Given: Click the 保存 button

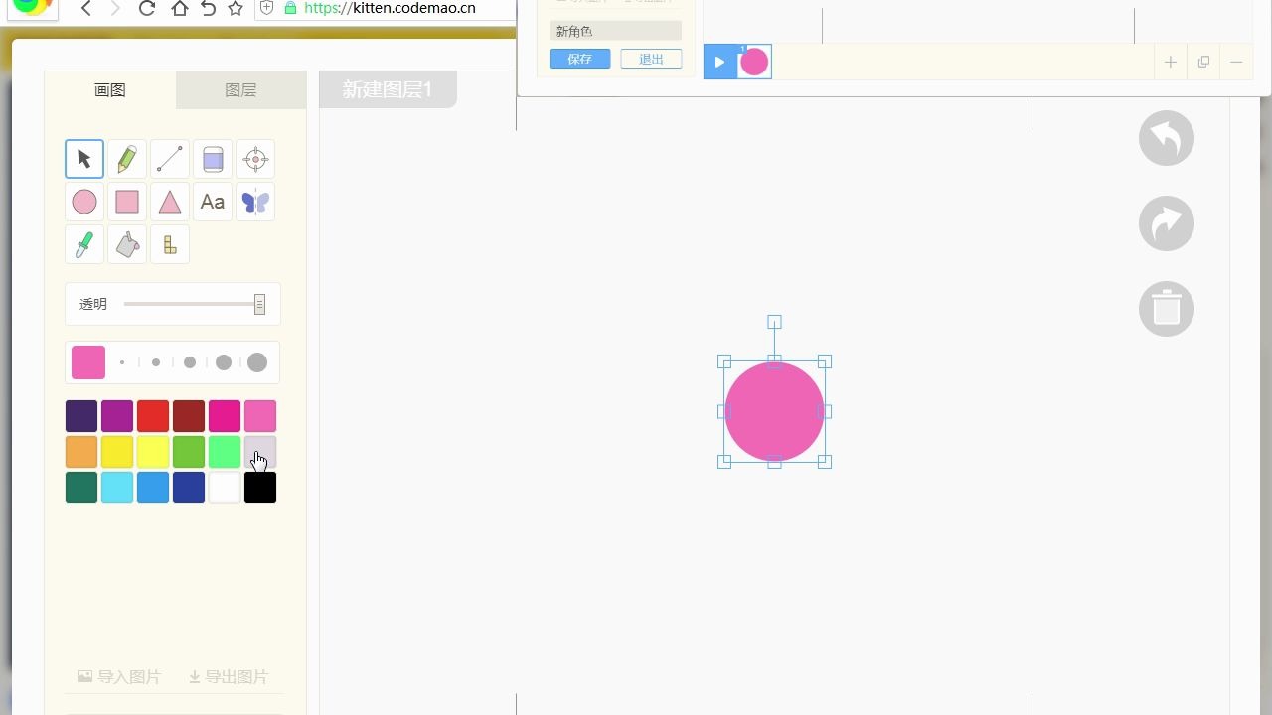Looking at the screenshot, I should (580, 60).
